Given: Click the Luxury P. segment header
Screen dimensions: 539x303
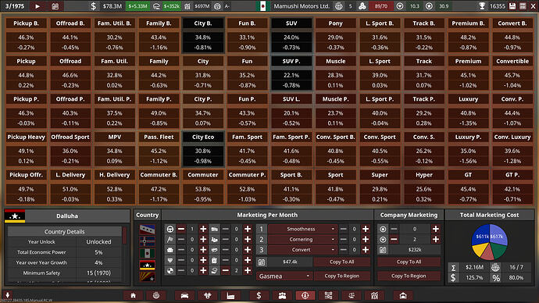Looking at the screenshot, I should [468, 137].
